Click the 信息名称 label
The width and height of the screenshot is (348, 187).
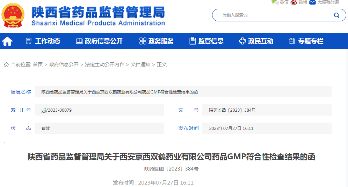point(21,92)
